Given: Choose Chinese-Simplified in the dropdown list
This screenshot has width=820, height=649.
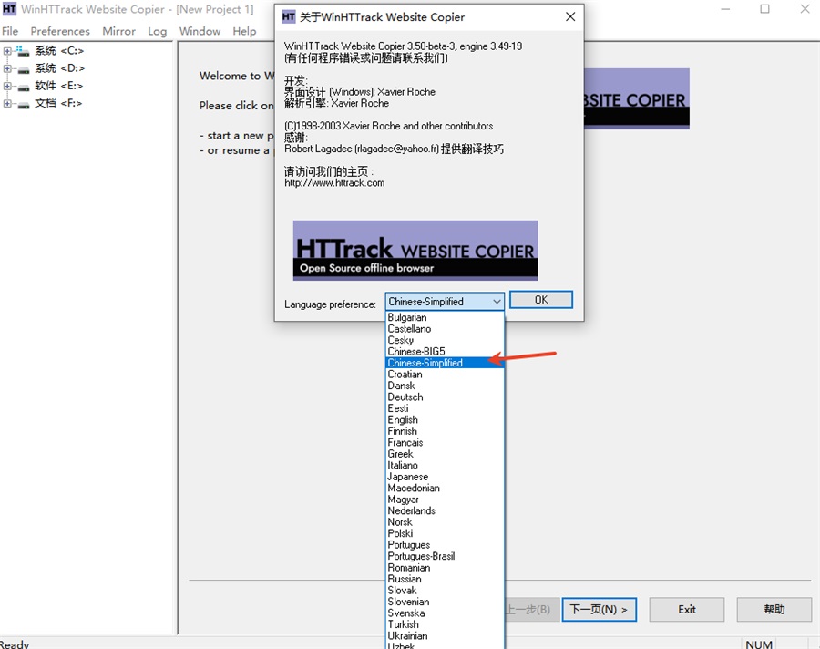Looking at the screenshot, I should [x=445, y=363].
